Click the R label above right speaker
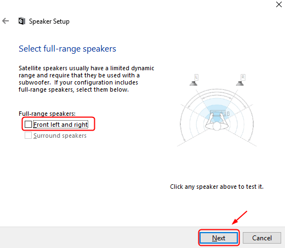Screen dimensions: 285x248 (243, 77)
